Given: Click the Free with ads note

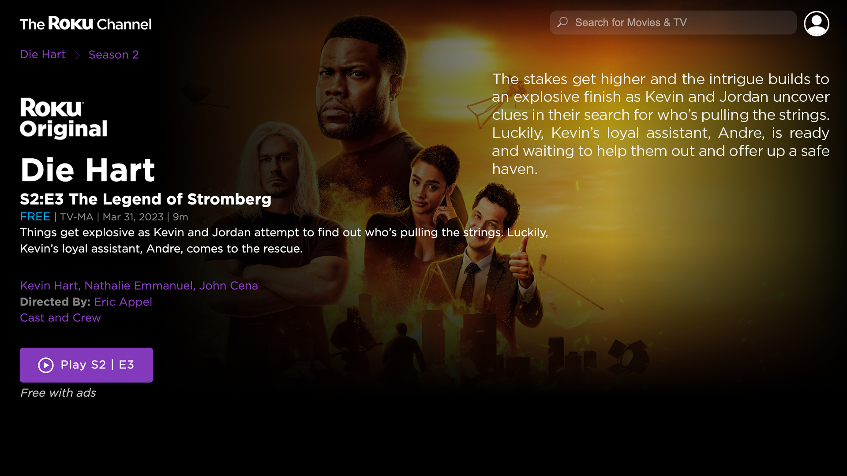Looking at the screenshot, I should (x=58, y=393).
